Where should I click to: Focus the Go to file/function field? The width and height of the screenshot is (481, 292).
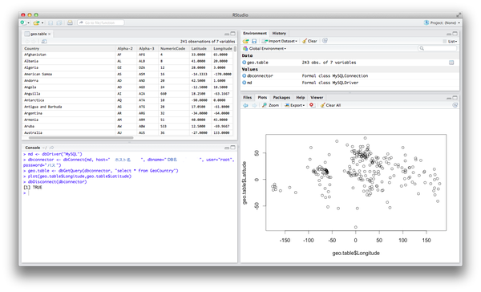click(x=101, y=22)
